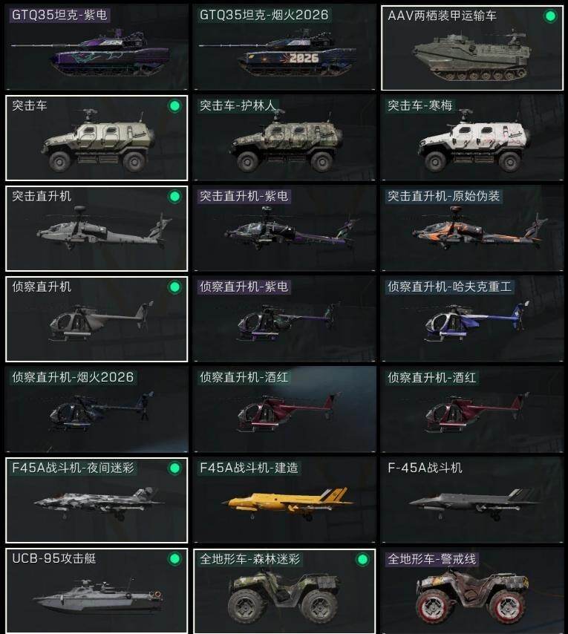Image resolution: width=568 pixels, height=634 pixels.
Task: Open the AAV两栖装甲运输车 vehicle card
Action: (472, 48)
